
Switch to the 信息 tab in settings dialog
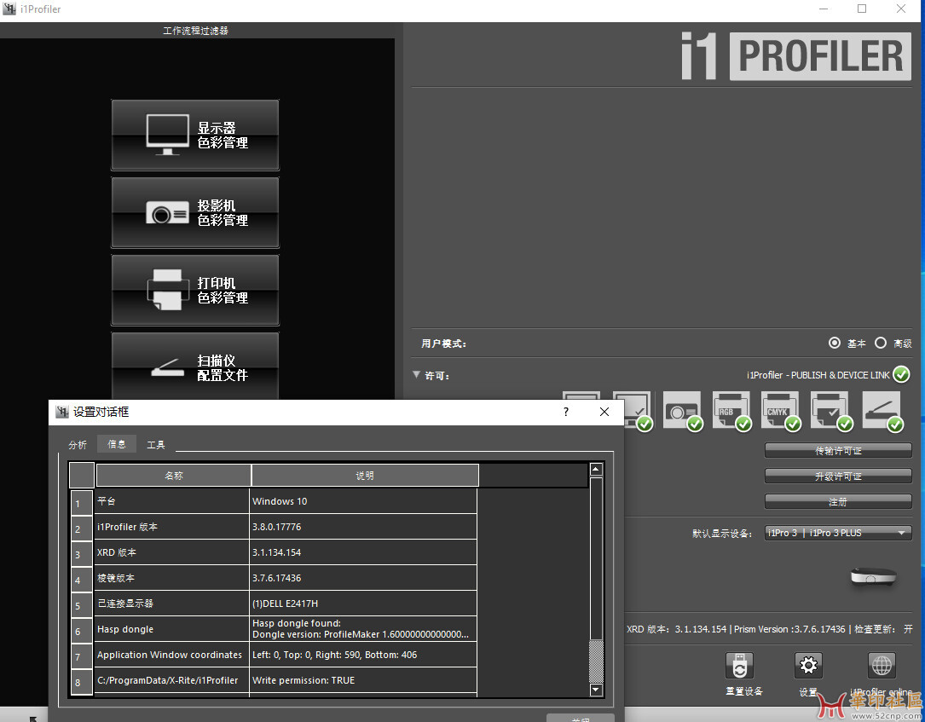point(117,444)
